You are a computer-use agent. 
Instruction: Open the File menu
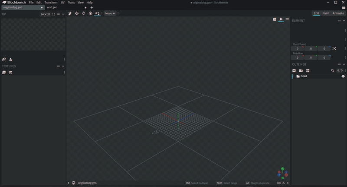pyautogui.click(x=31, y=3)
